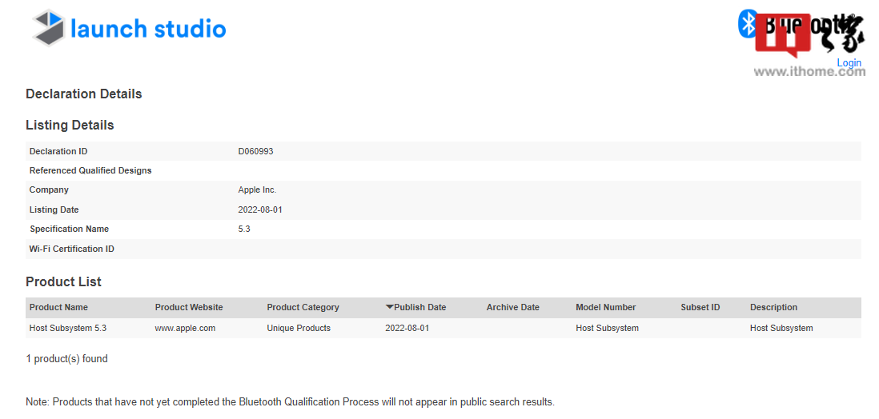
Task: Sort by the Subset ID column header
Action: [x=700, y=307]
